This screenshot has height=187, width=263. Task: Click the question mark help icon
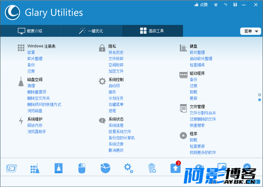click(235, 5)
